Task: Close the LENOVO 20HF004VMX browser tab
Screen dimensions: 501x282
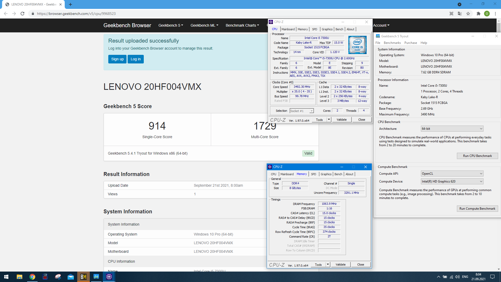Action: pos(61,4)
